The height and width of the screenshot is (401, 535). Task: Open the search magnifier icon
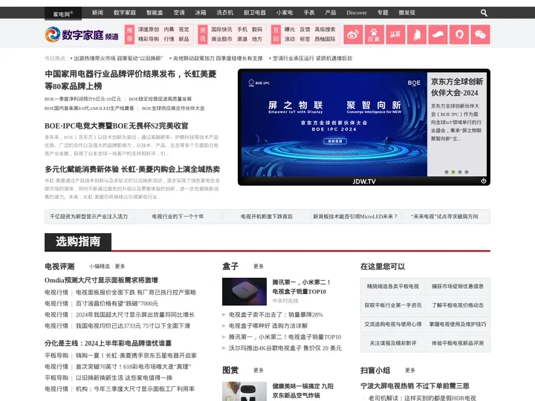[484, 13]
